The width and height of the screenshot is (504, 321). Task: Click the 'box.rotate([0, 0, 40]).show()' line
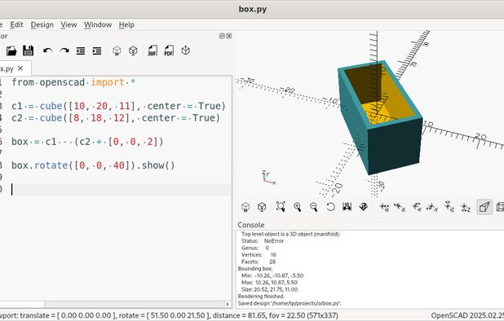pyautogui.click(x=93, y=165)
